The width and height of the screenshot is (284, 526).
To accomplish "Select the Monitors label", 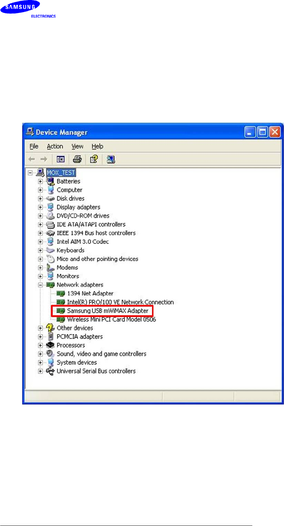I will click(x=68, y=276).
